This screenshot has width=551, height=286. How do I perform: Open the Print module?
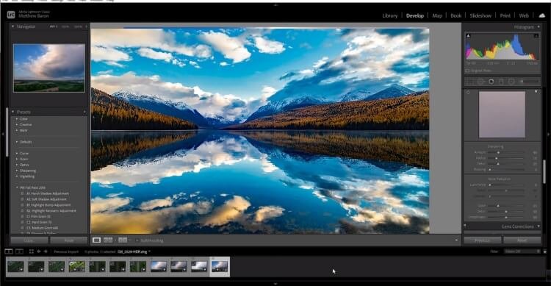pos(505,15)
